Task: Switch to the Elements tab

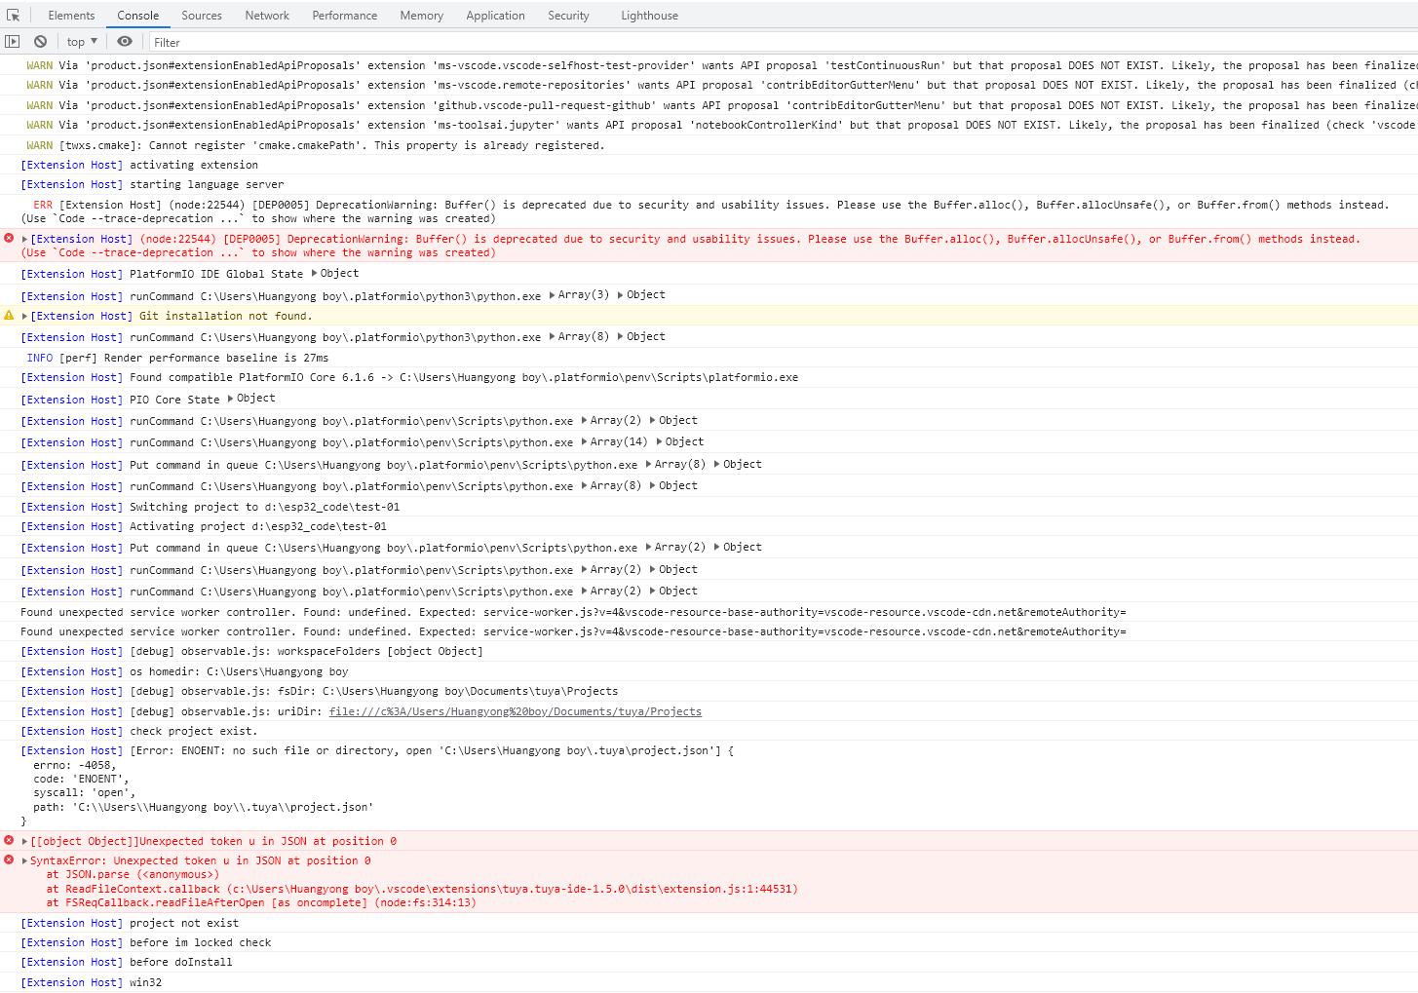Action: pos(71,16)
